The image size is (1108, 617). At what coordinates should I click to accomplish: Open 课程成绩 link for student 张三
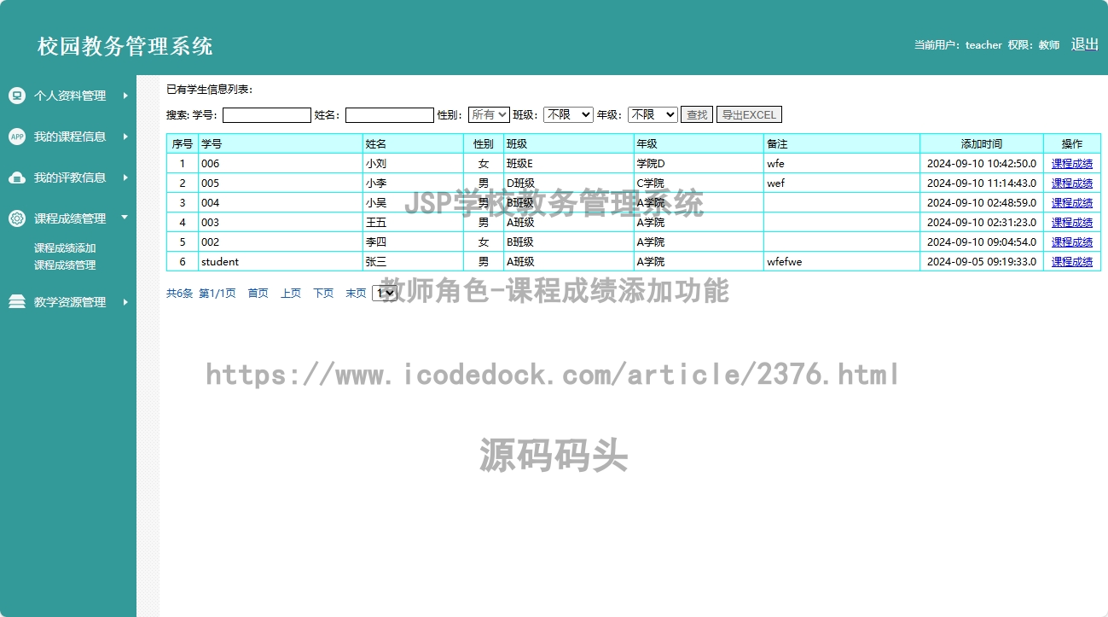click(x=1072, y=262)
